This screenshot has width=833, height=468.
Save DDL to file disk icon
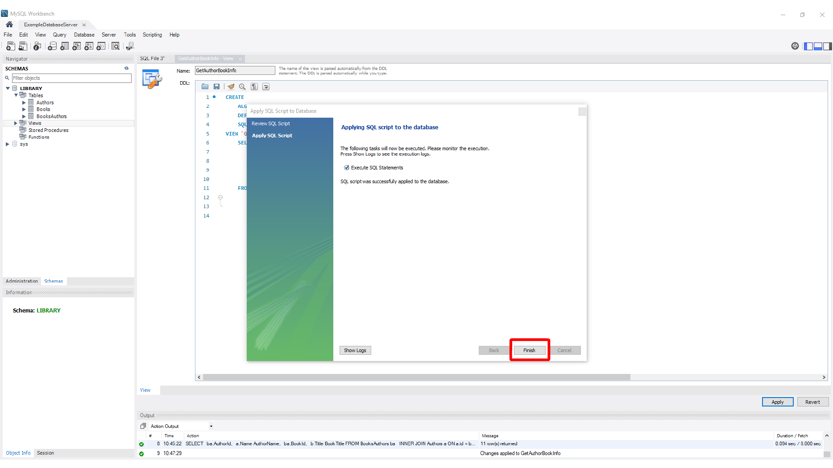point(216,86)
